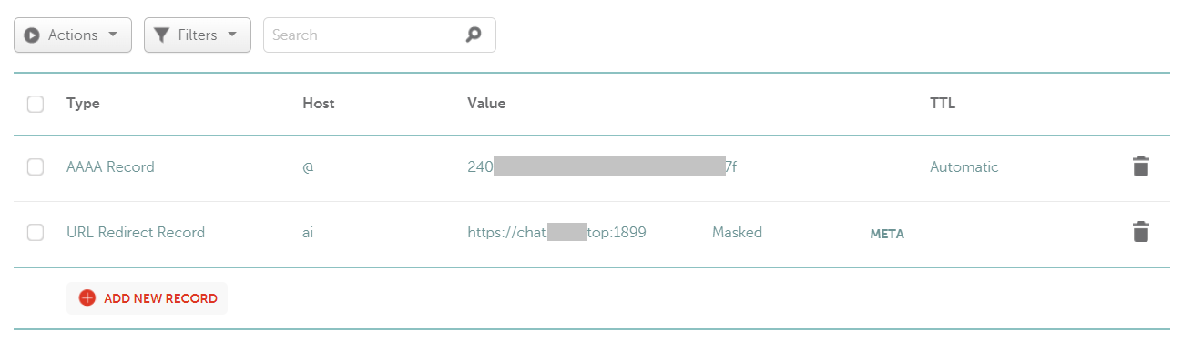Select all records with header checkbox
1183x352 pixels.
click(36, 104)
